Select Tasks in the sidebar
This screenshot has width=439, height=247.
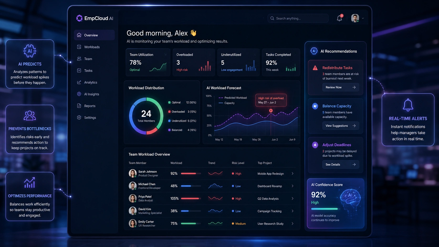point(94,71)
